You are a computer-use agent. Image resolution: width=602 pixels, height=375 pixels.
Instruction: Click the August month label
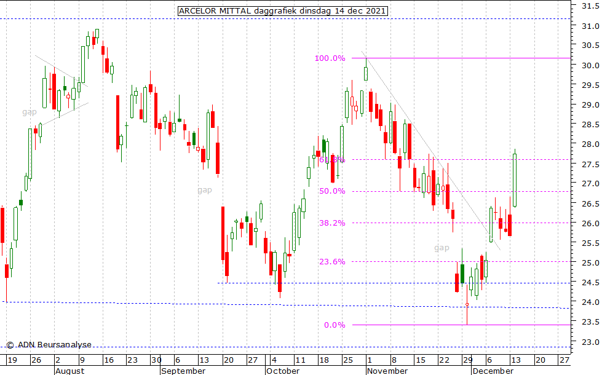click(x=70, y=371)
